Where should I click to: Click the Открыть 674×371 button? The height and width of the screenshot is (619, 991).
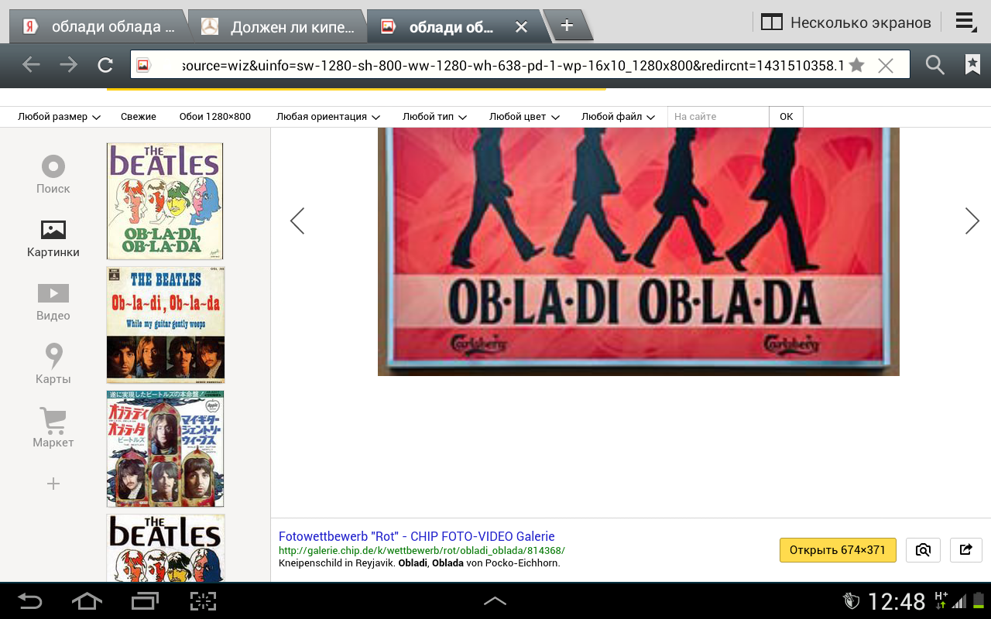[x=838, y=550]
